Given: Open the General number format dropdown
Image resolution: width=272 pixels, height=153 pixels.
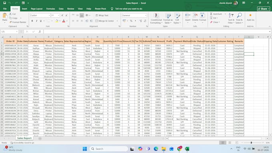Looking at the screenshot, I should (x=146, y=16).
